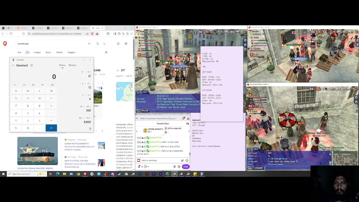Open 'Europe should prepare for Greenland's annexation' article
359x202 pixels.
(79, 146)
